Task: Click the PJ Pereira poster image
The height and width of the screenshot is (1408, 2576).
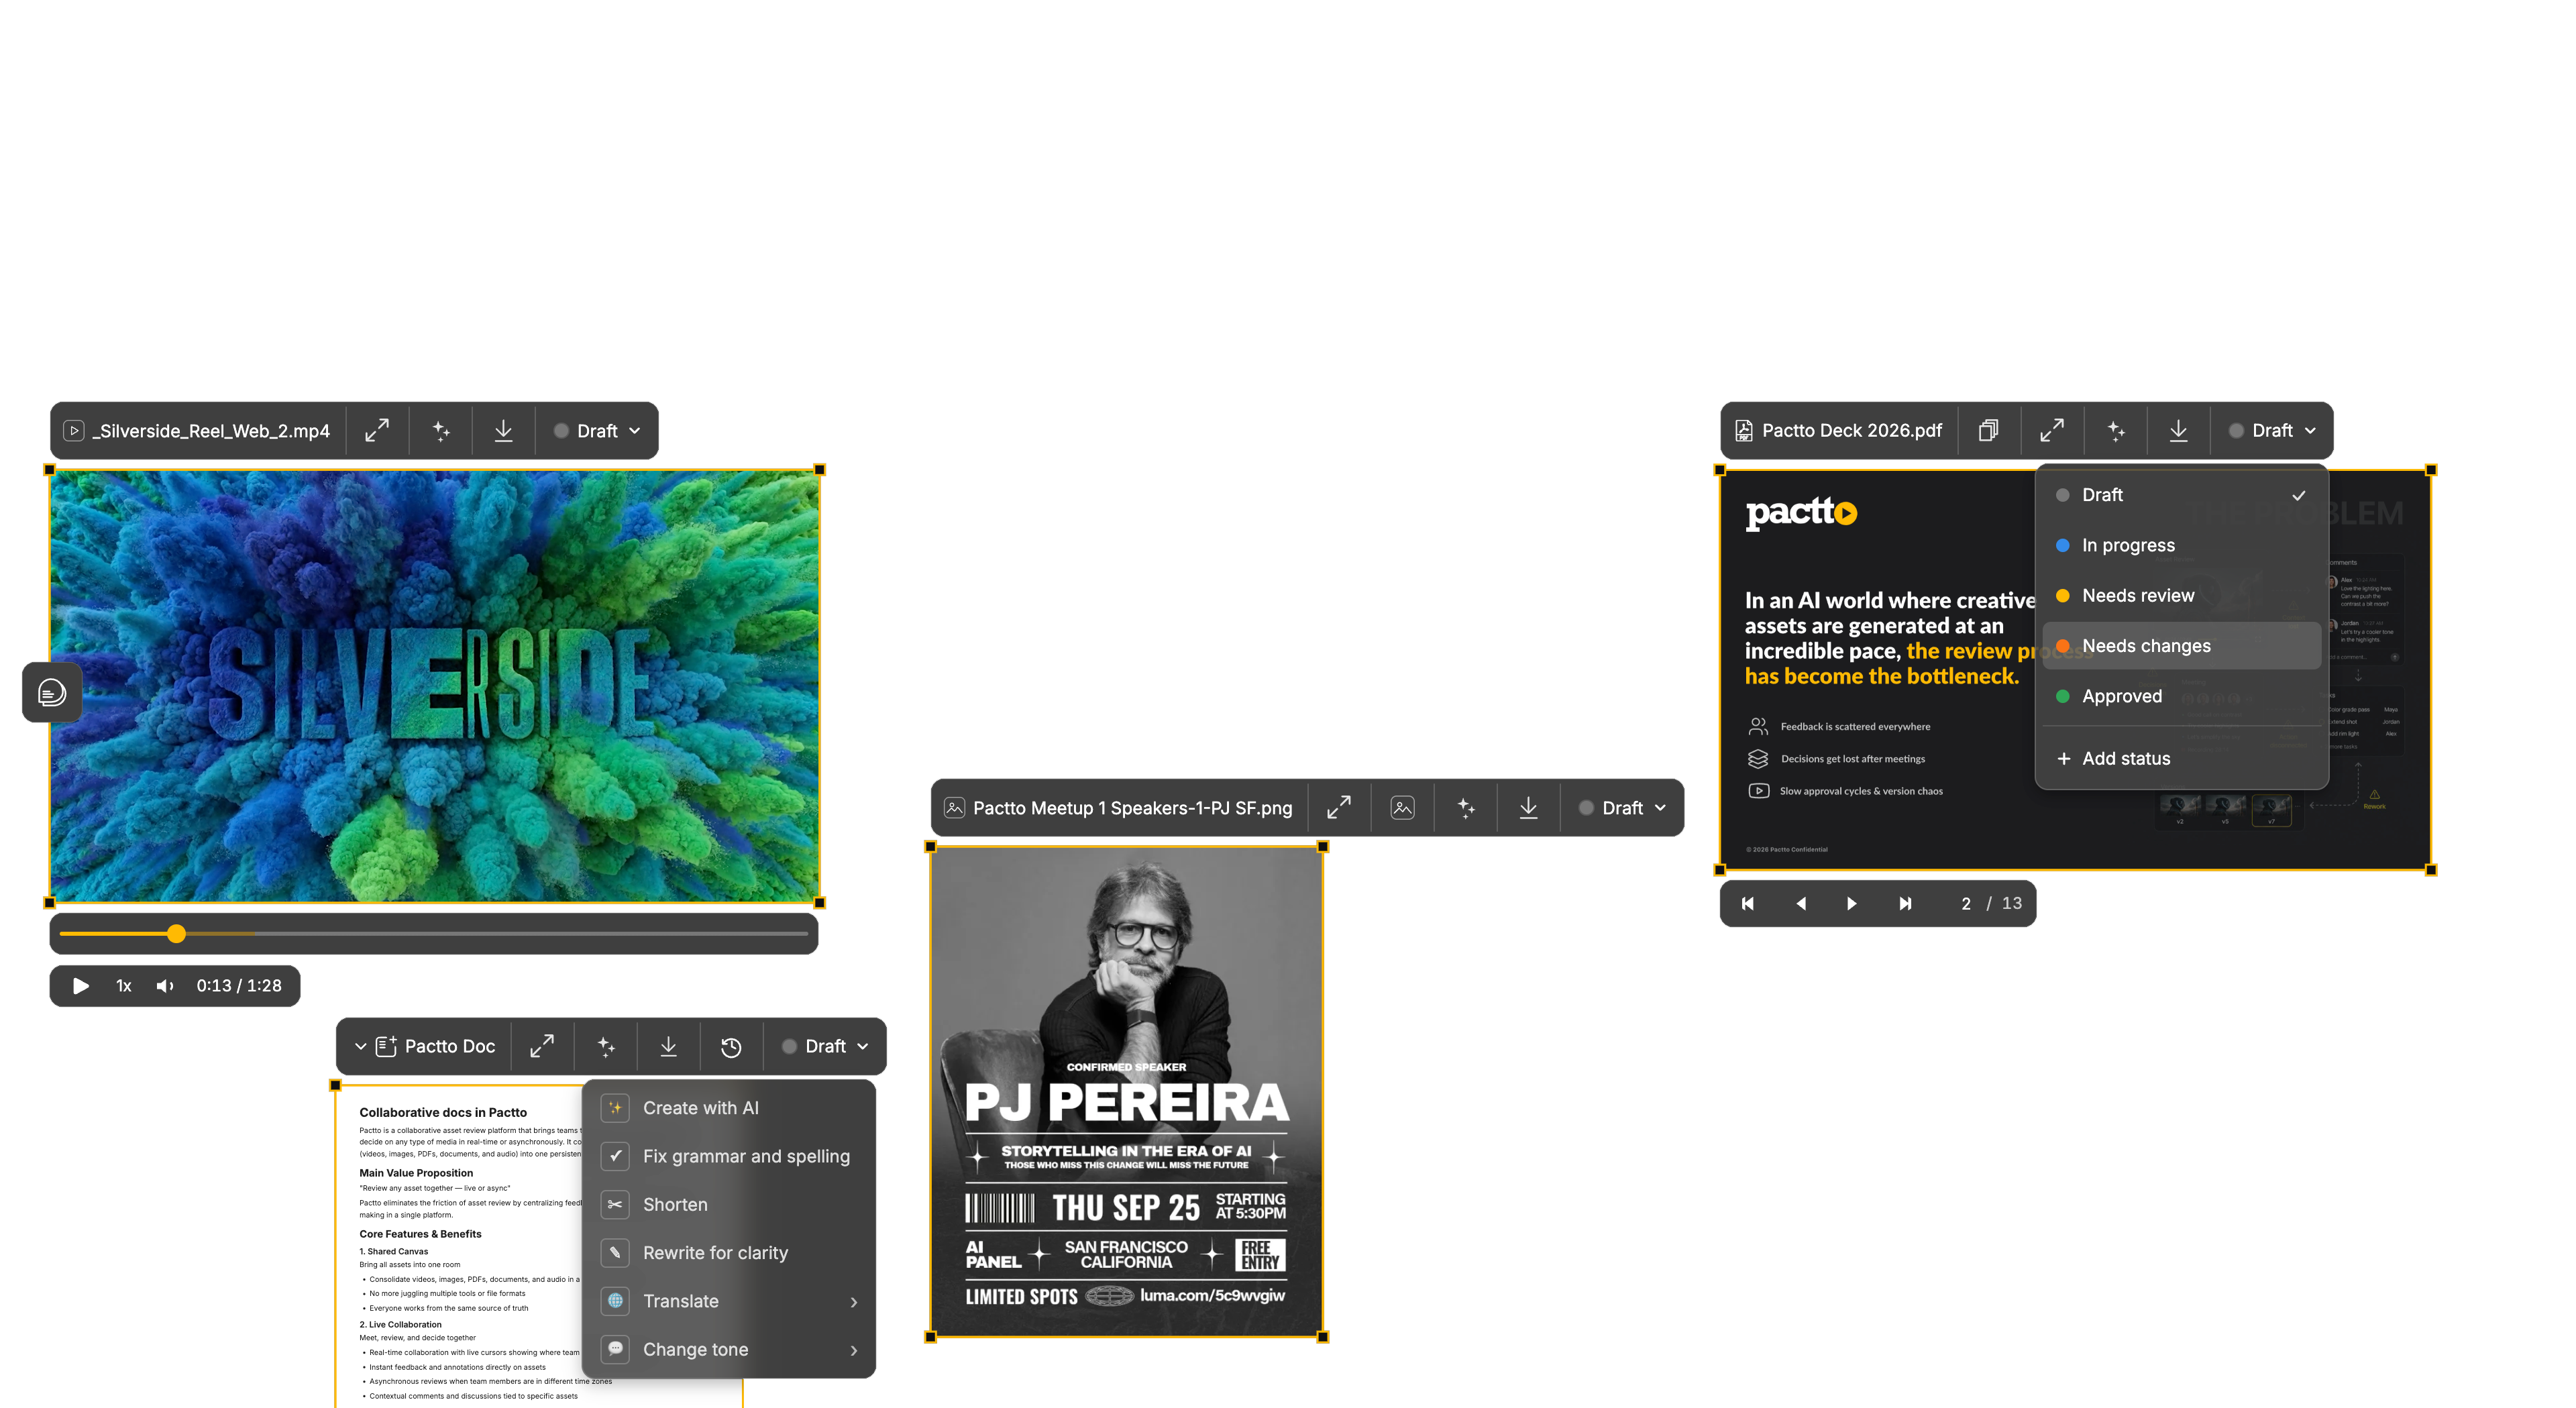Action: [1127, 1092]
